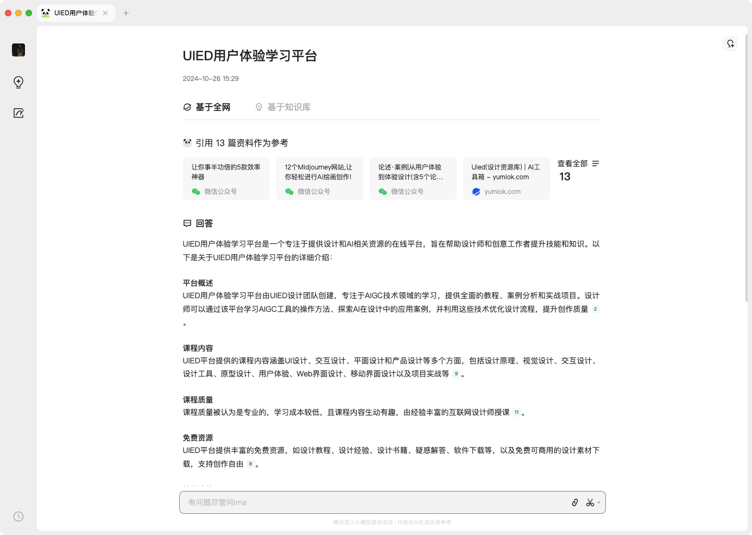Click the page title UIED用户体验学习平台

[250, 56]
